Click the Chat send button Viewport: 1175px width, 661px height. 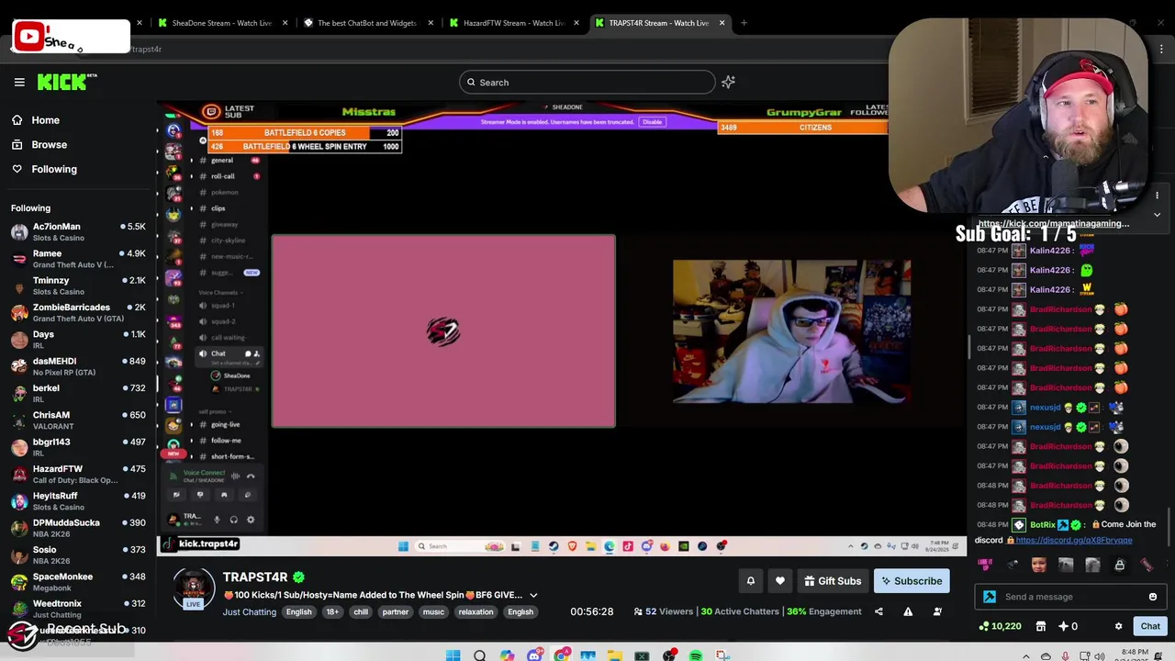click(1150, 626)
